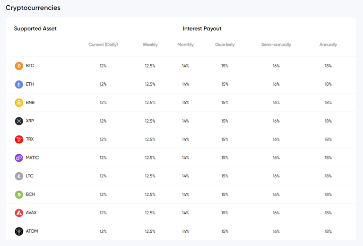Click the orange Bitcoin BTC icon
363x246 pixels.
[x=19, y=66]
